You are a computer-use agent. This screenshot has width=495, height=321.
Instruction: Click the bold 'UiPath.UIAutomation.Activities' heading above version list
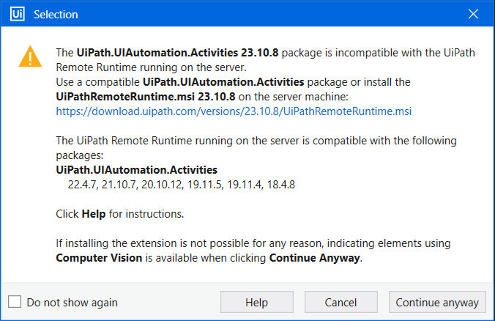(x=136, y=170)
